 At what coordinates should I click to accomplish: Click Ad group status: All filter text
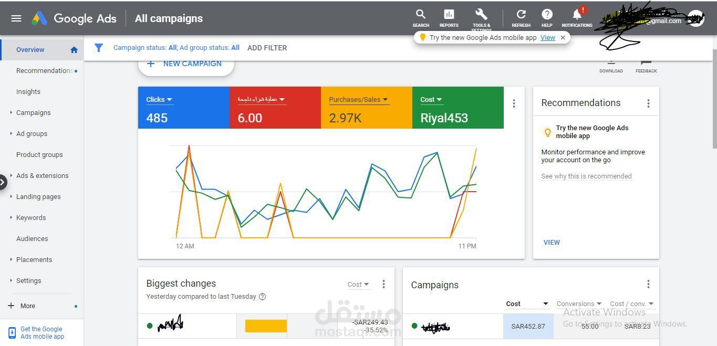pos(210,48)
